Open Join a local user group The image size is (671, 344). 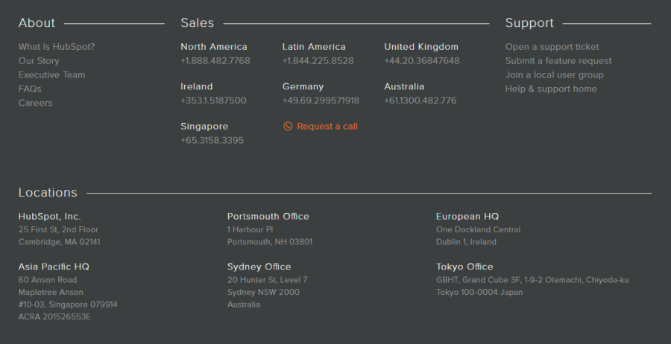tap(554, 75)
